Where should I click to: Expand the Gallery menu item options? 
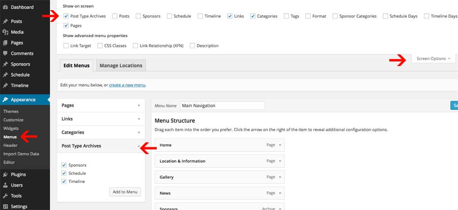point(280,177)
